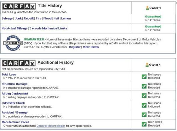Click the Owner 1 label in Title History
The width and height of the screenshot is (177, 131).
pyautogui.click(x=155, y=8)
